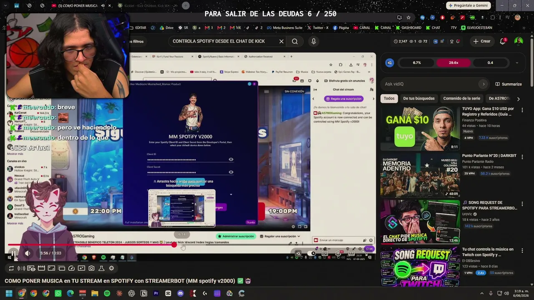
Task: Open the Drive bookmark
Action: [166, 28]
